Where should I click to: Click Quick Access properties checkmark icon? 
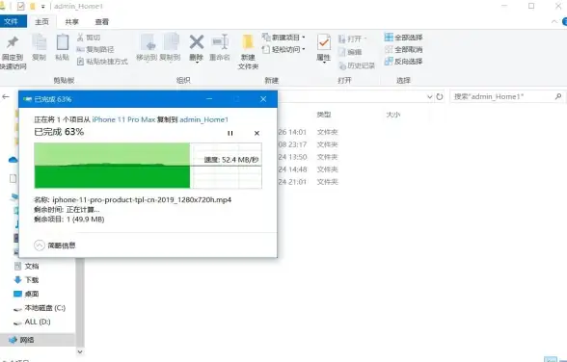click(21, 6)
